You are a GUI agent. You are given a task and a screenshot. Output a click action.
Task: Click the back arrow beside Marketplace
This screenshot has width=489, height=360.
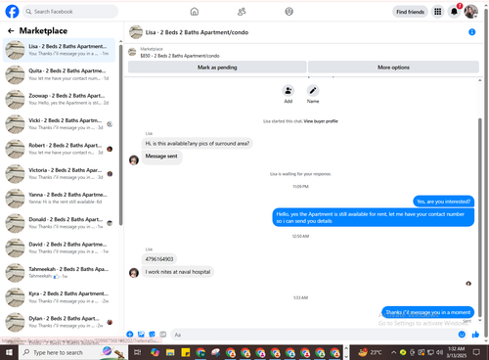pyautogui.click(x=11, y=30)
